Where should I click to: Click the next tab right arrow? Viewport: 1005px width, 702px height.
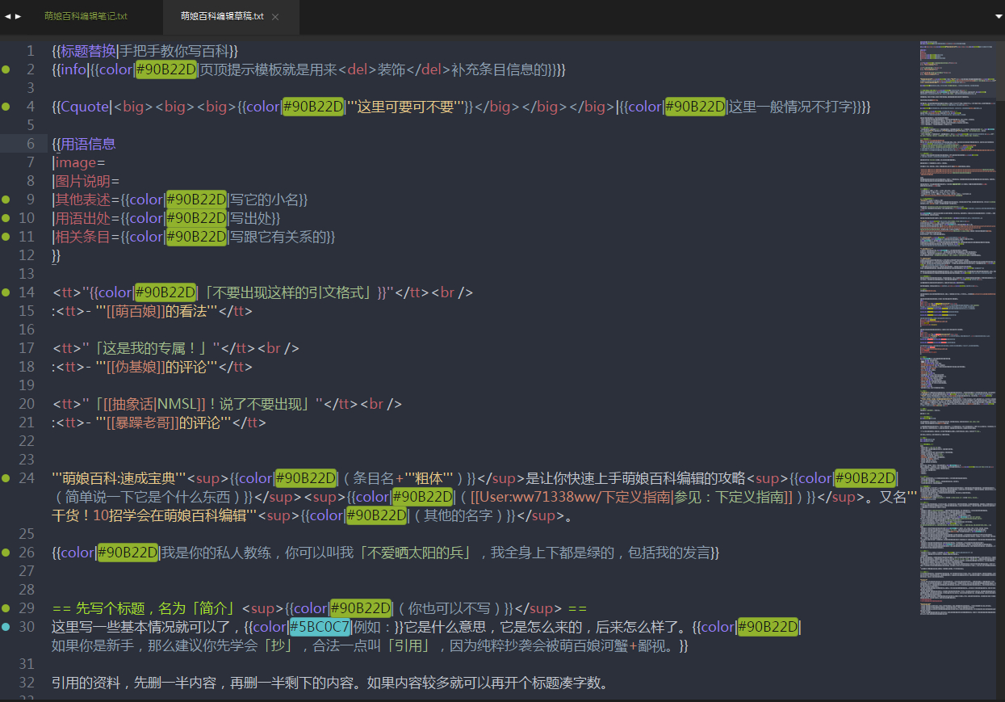(19, 16)
